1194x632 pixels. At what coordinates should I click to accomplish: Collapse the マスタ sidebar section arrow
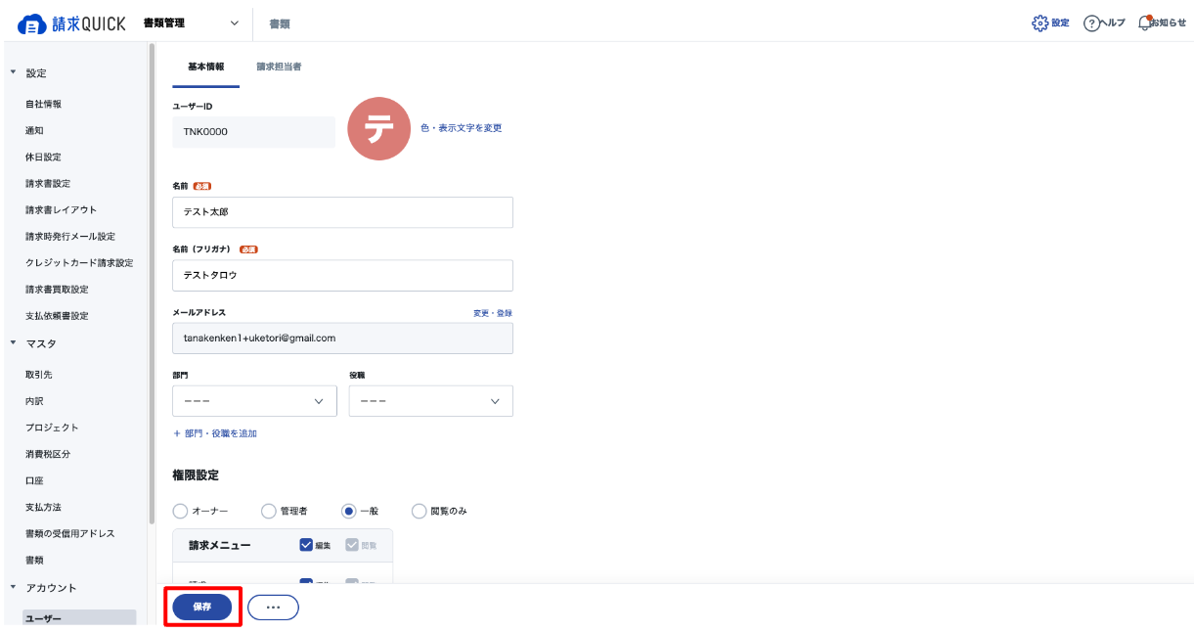point(13,343)
